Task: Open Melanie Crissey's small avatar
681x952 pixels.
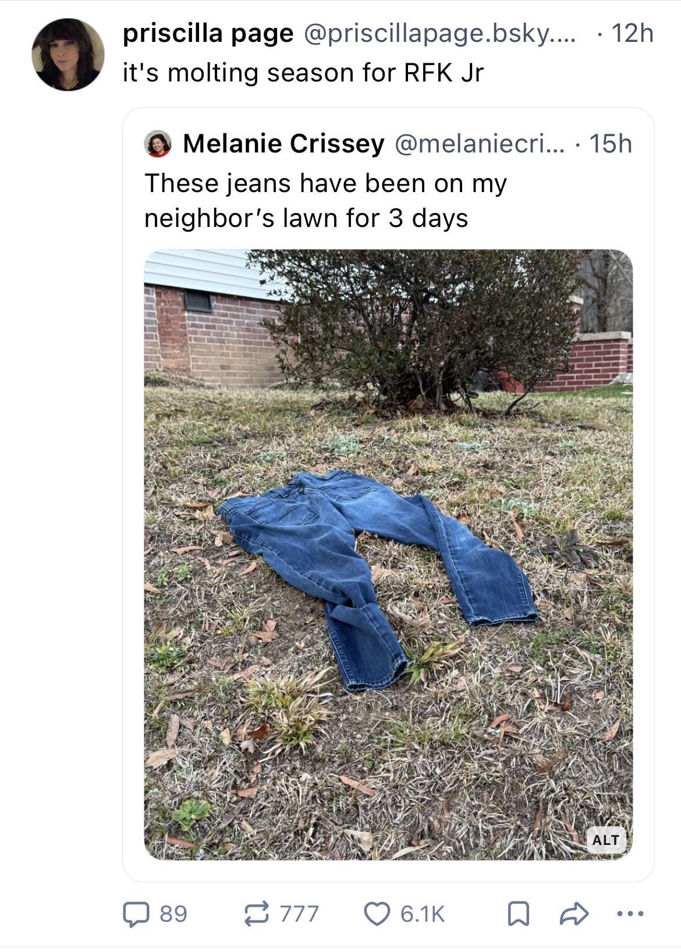Action: pyautogui.click(x=158, y=144)
